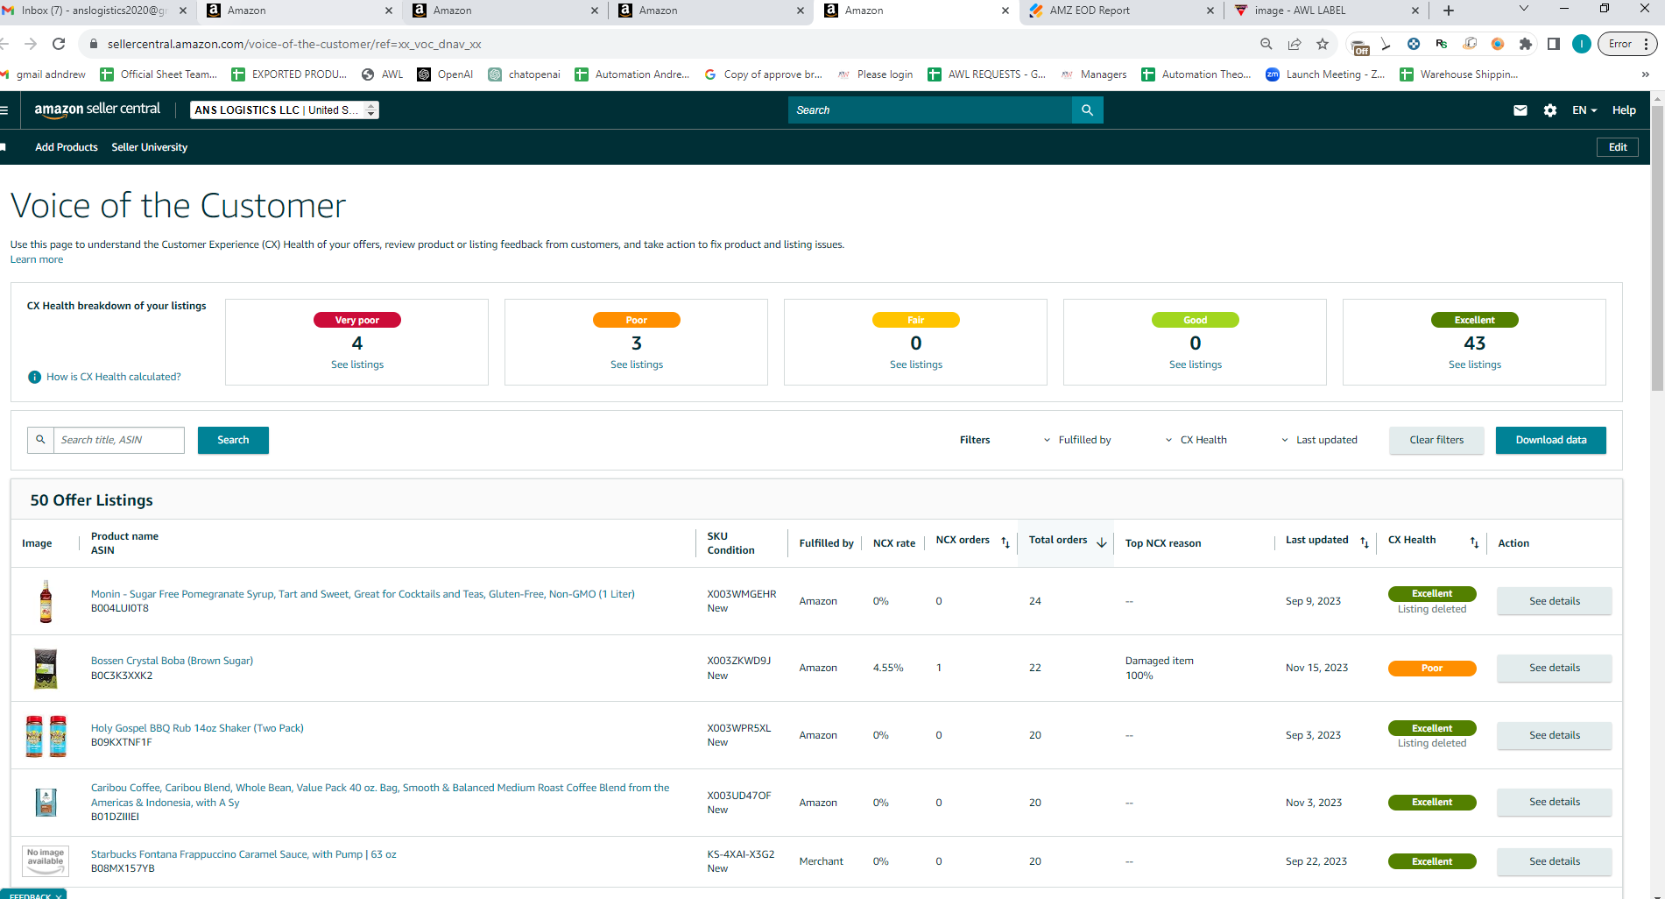
Task: Open the messages envelope icon
Action: (1520, 110)
